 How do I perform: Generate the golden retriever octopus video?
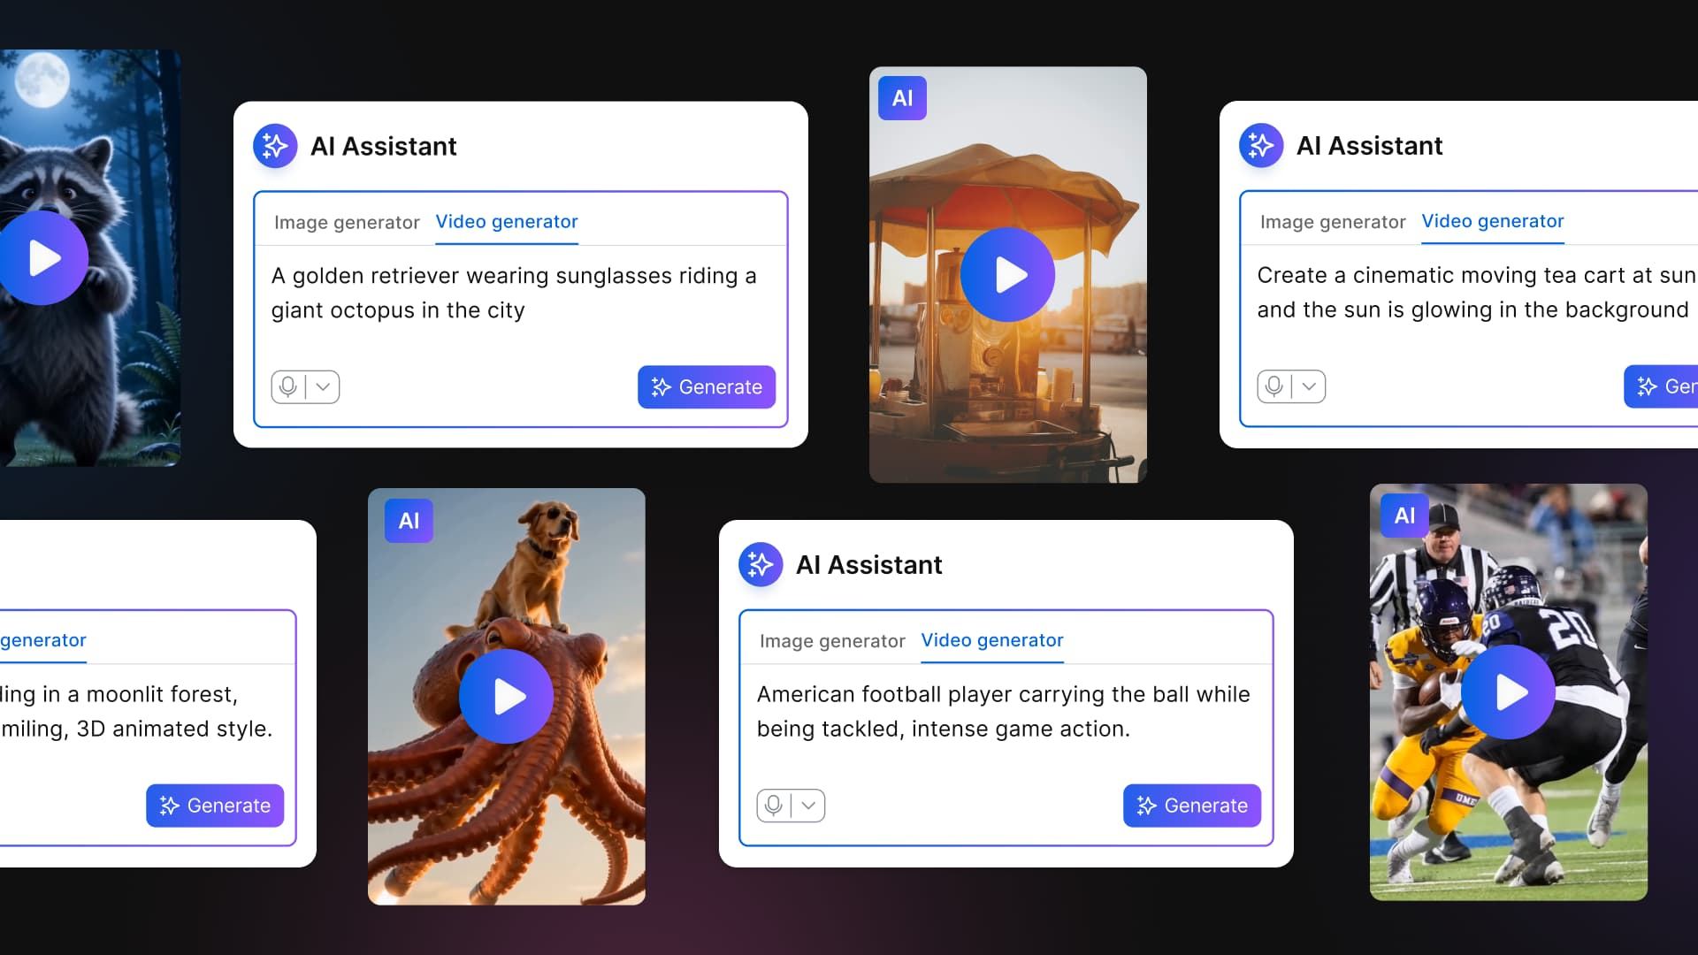[x=707, y=387]
